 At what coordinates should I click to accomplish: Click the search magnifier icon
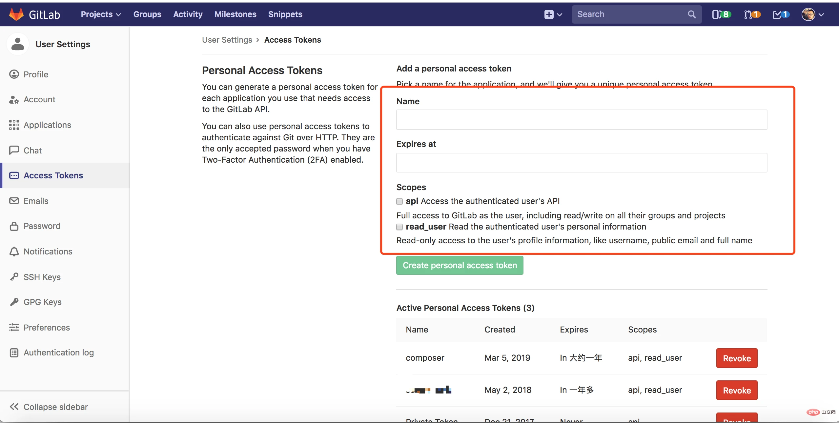[692, 14]
